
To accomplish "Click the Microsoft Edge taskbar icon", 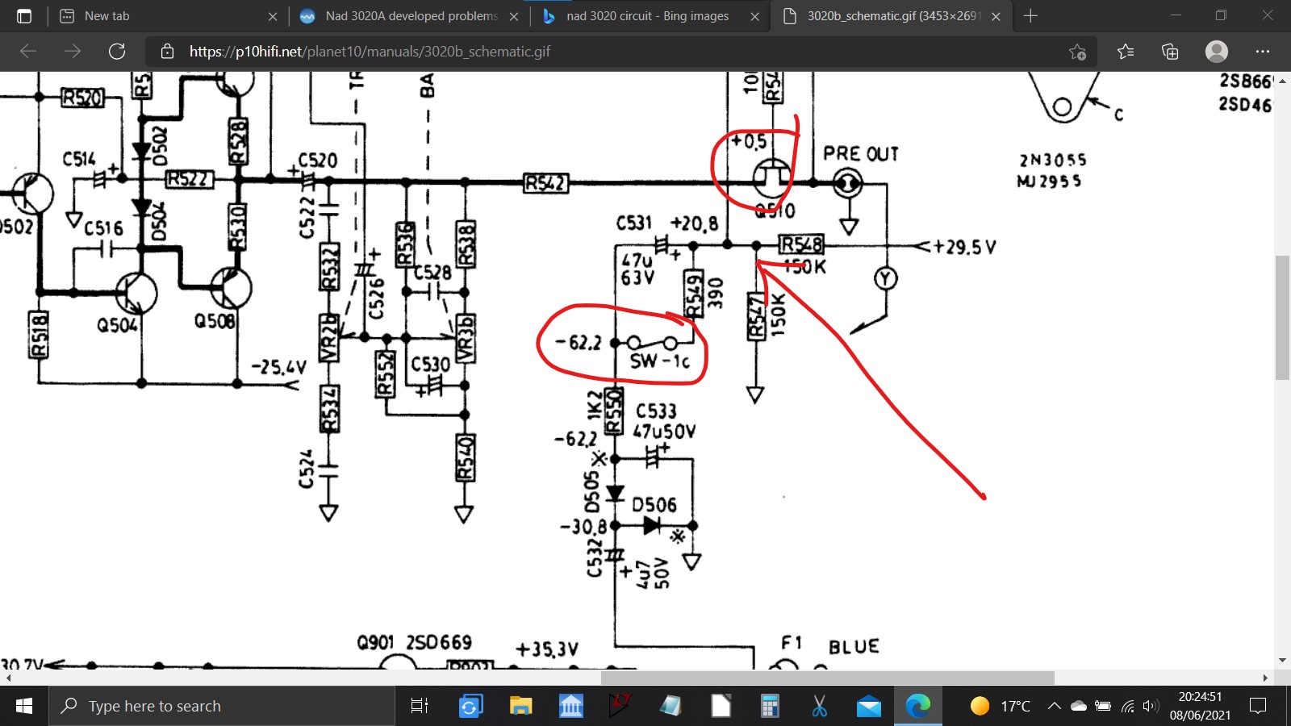I will 918,707.
